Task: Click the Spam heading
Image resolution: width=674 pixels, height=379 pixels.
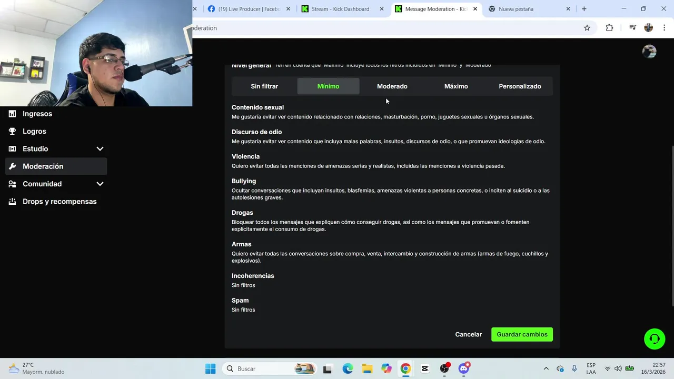Action: point(240,301)
